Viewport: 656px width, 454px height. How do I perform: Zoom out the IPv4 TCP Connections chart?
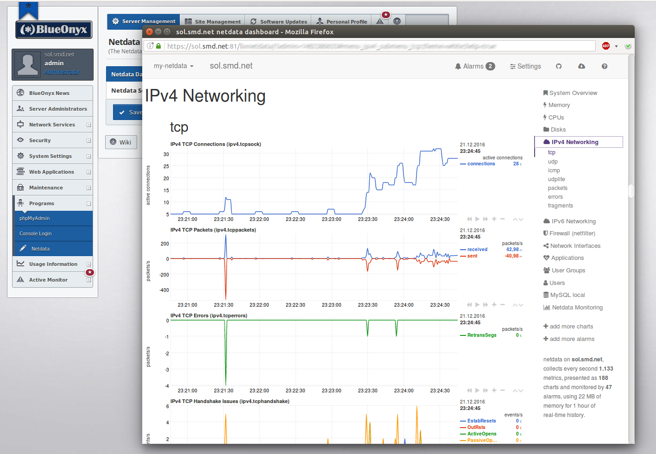point(503,219)
